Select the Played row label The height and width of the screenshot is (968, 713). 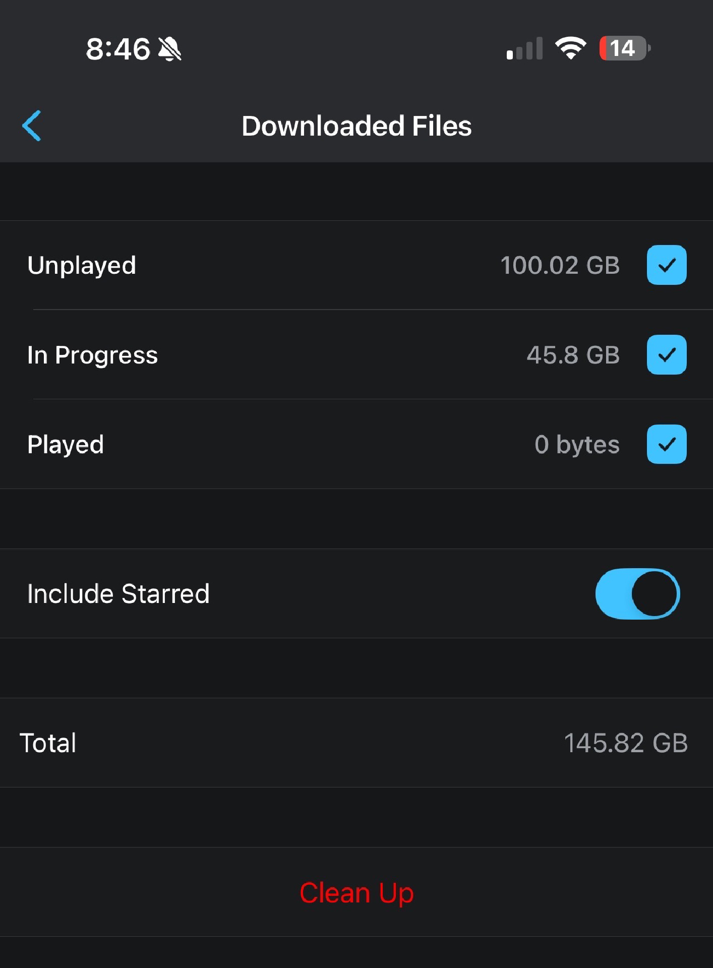[x=66, y=445]
